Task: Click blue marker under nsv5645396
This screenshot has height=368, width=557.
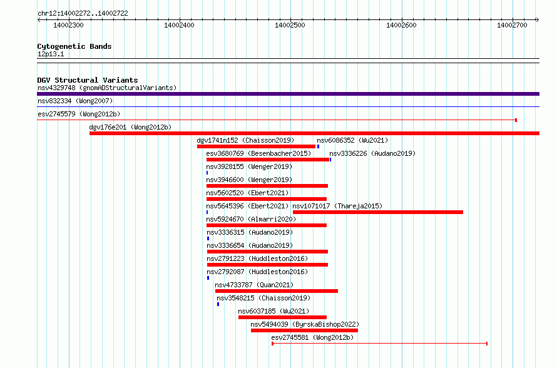Action: (x=207, y=212)
